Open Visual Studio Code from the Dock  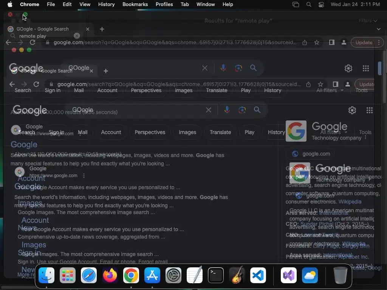click(x=258, y=275)
